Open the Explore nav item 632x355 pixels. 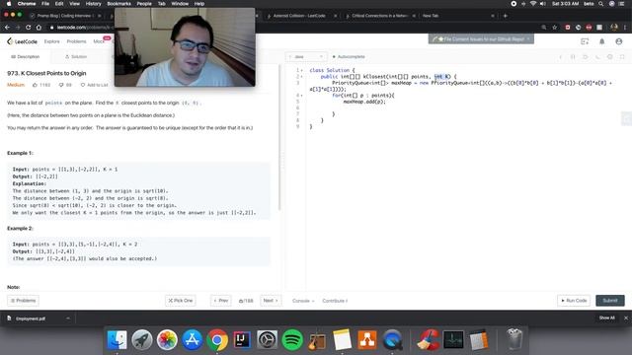51,41
